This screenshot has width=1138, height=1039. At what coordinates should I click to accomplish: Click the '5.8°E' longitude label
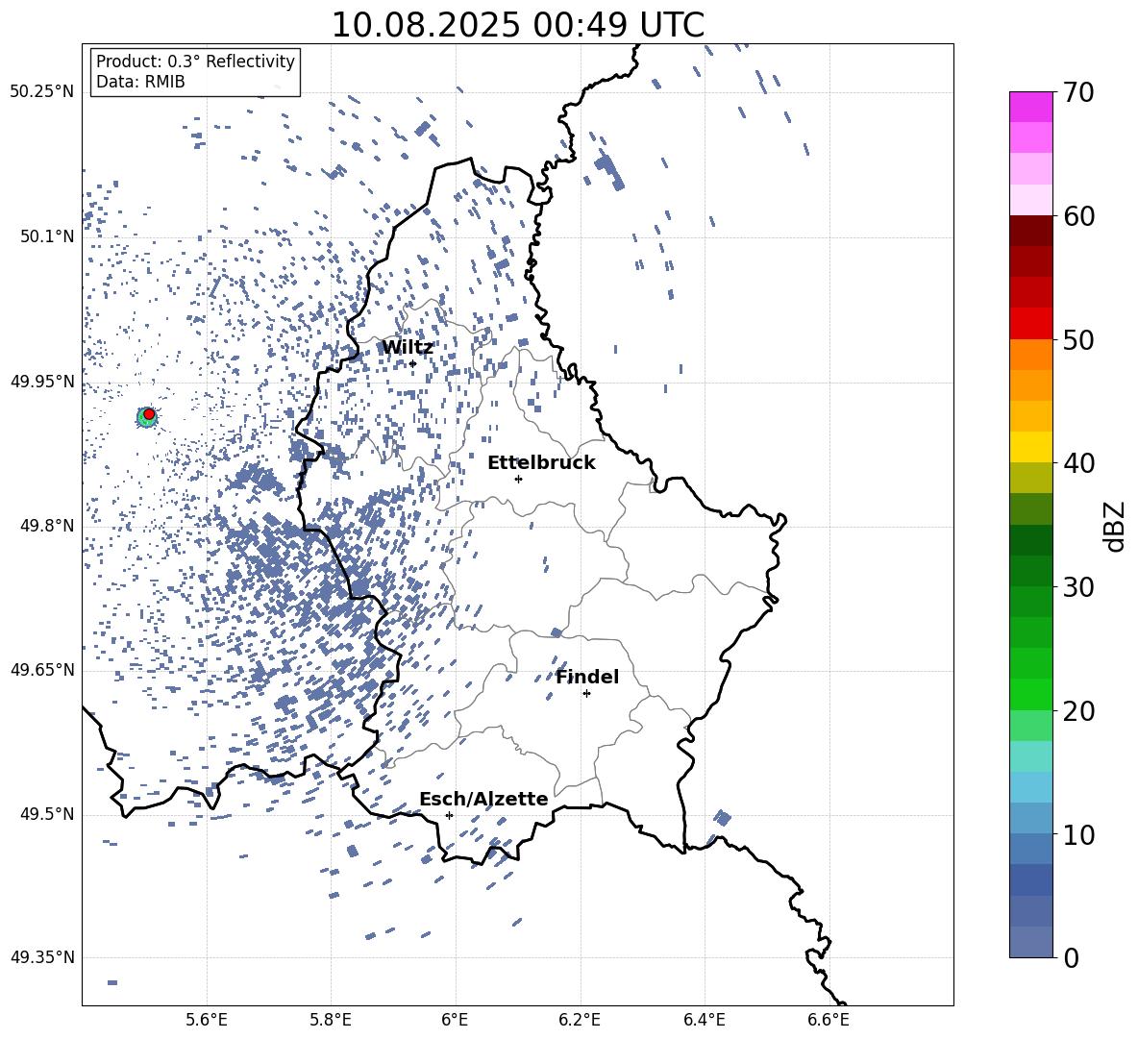point(331,1020)
